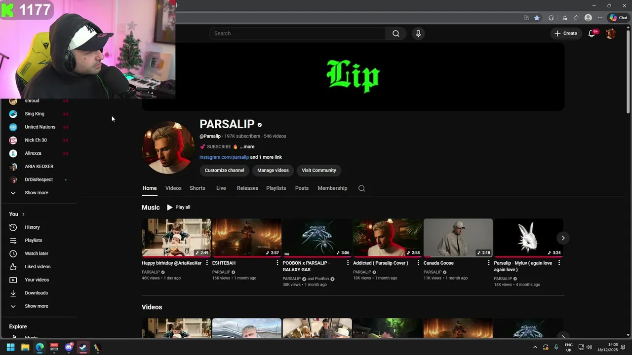Open options menu for GALAXY GAS video
The width and height of the screenshot is (632, 355).
click(x=348, y=263)
